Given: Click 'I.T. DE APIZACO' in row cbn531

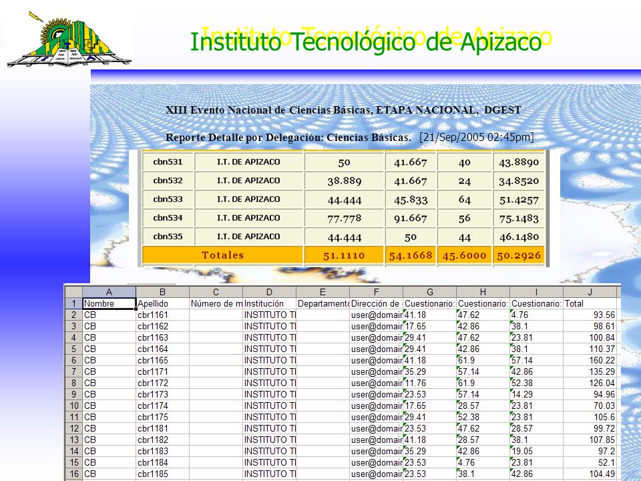Looking at the screenshot, I should coord(248,162).
